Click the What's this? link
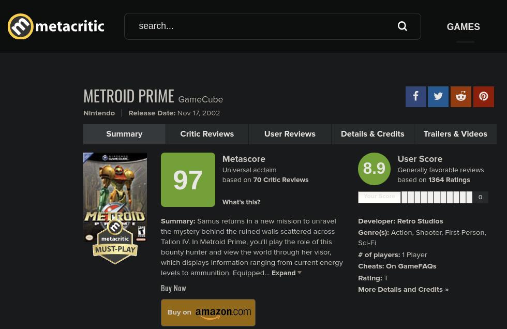 tap(241, 202)
